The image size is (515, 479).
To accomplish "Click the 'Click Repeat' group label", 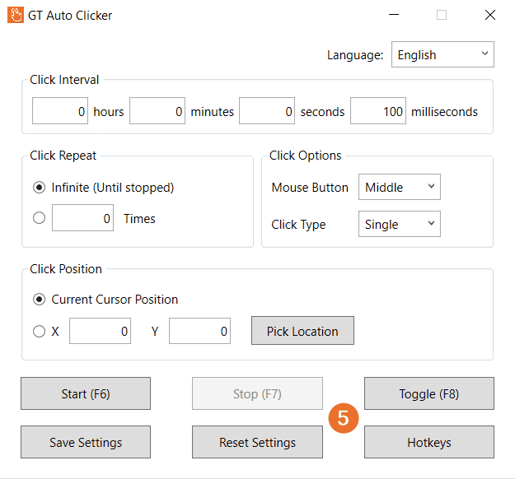I will 63,156.
